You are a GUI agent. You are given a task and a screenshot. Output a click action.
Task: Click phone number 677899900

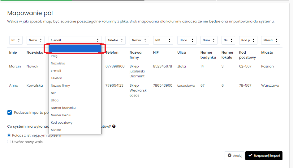point(115,66)
